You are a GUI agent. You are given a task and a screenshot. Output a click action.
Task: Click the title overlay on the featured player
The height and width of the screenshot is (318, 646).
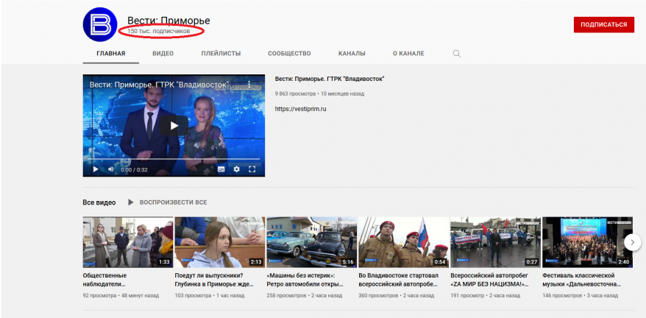tap(159, 85)
